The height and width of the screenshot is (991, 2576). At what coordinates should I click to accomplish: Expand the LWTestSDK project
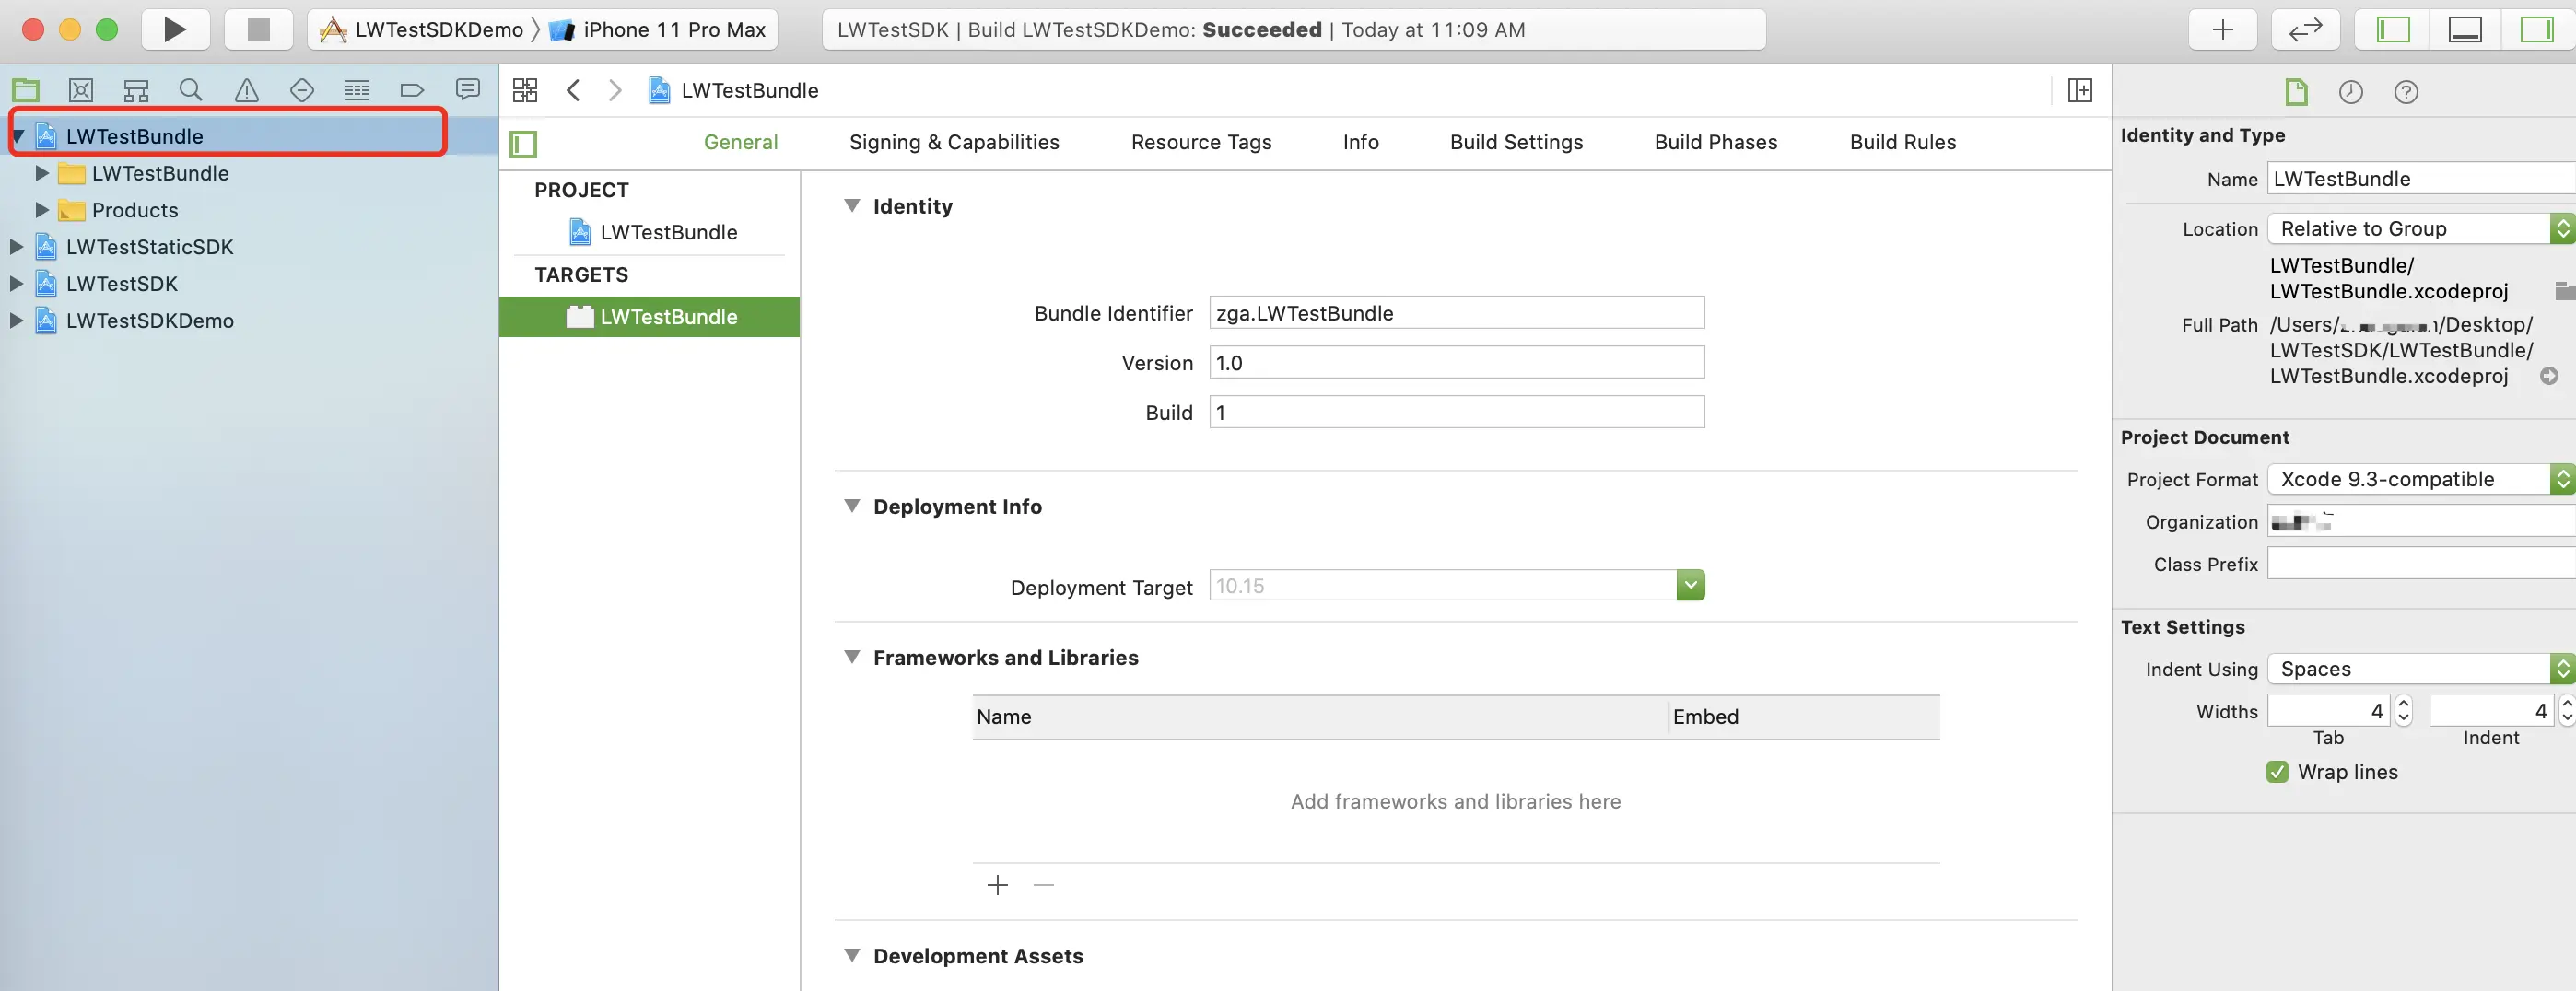(x=16, y=284)
